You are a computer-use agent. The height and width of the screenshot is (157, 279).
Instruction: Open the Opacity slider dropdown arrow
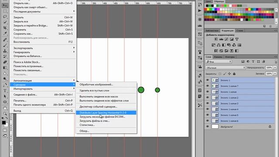(275, 68)
